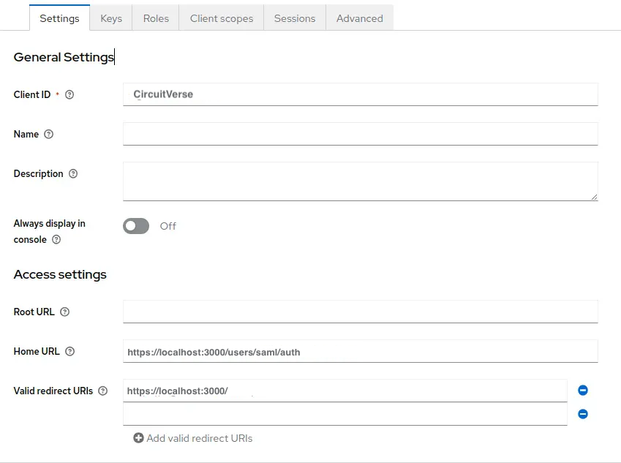Click help icon next to Root URL

click(64, 312)
